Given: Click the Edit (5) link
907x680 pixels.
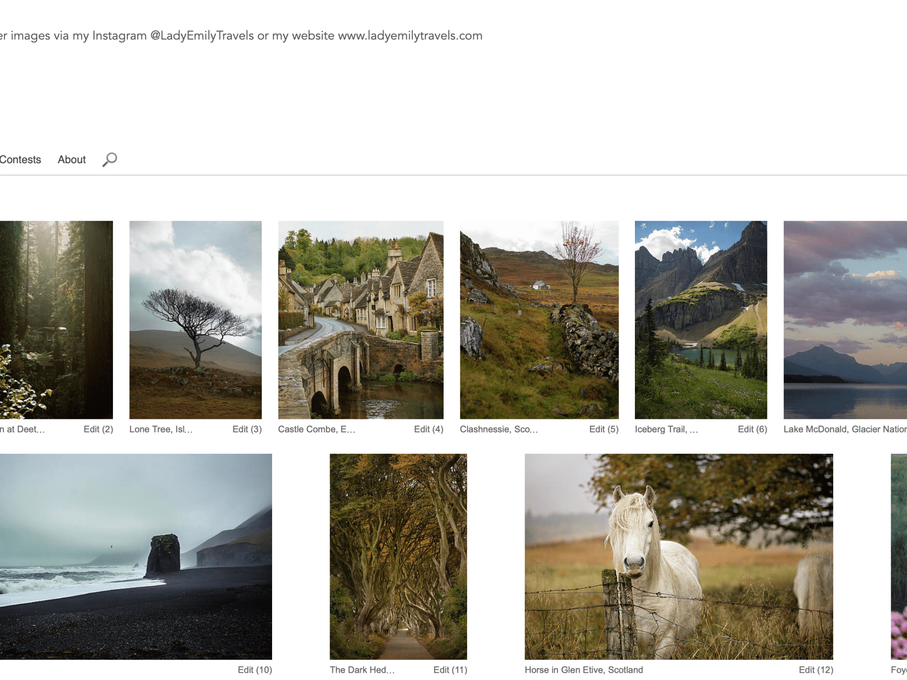Looking at the screenshot, I should (x=604, y=429).
